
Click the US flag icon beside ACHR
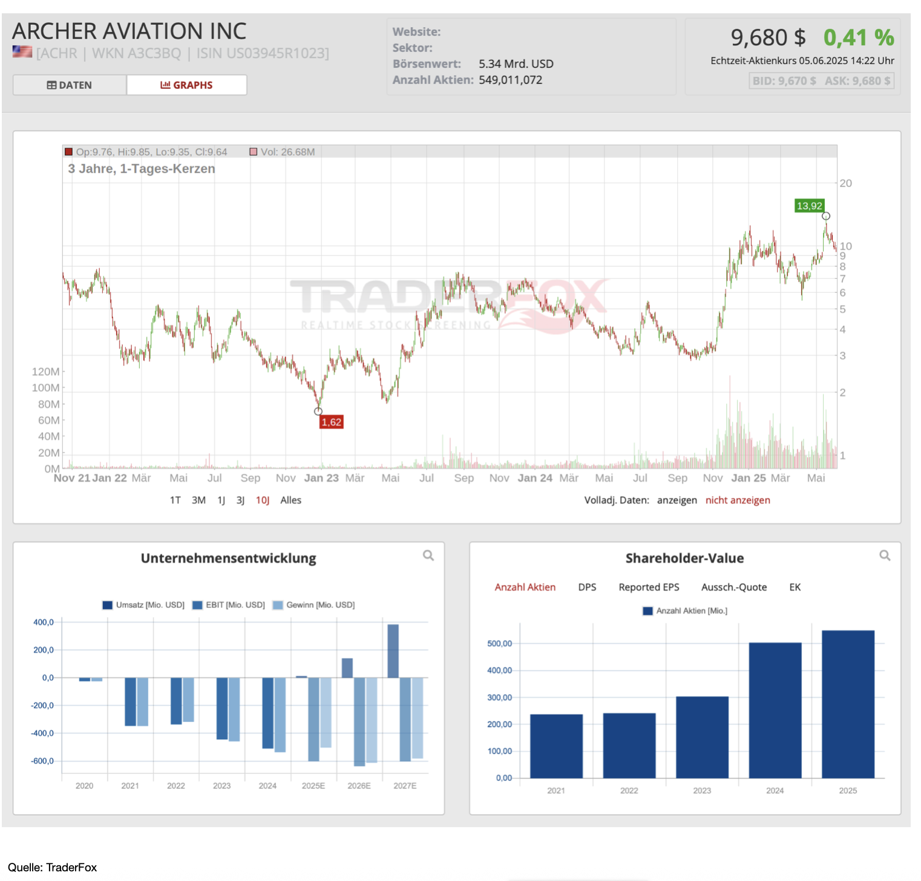click(22, 52)
